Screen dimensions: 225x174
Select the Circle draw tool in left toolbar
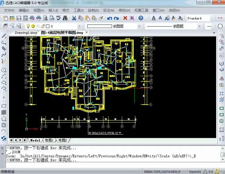(x=4, y=70)
